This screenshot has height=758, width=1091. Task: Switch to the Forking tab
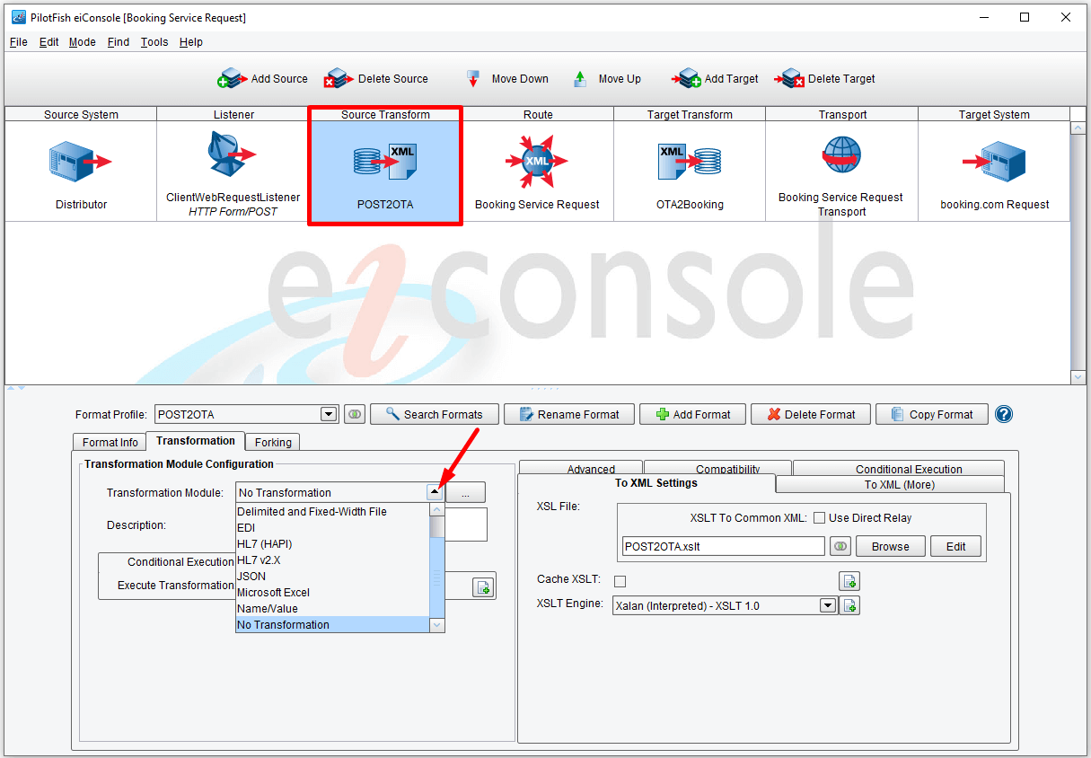(x=273, y=442)
